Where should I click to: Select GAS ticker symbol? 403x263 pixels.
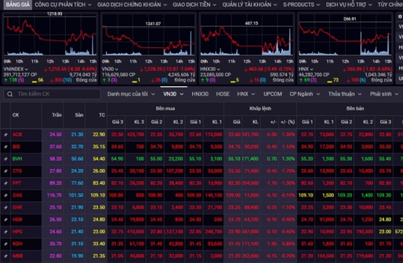pyautogui.click(x=17, y=195)
